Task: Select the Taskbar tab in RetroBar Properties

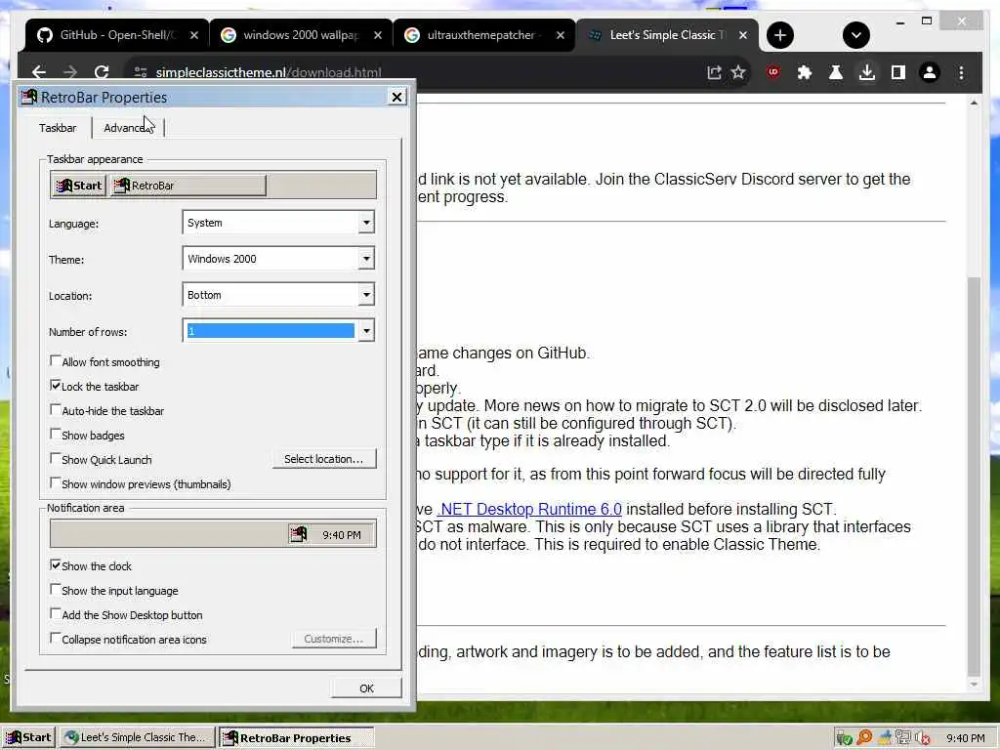Action: pyautogui.click(x=58, y=128)
